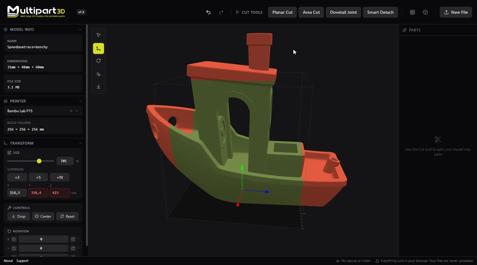Choose the Dovetail Joint tool
The width and height of the screenshot is (477, 265).
(x=343, y=12)
